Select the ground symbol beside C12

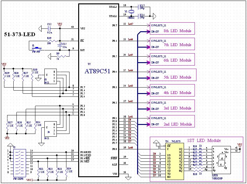pos(40,28)
